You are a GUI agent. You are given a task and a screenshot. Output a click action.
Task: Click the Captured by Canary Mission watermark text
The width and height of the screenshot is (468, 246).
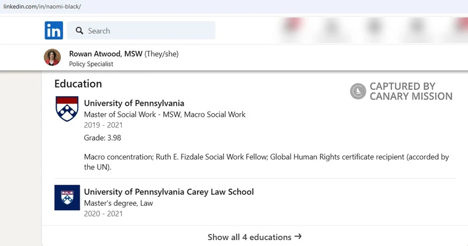411,91
